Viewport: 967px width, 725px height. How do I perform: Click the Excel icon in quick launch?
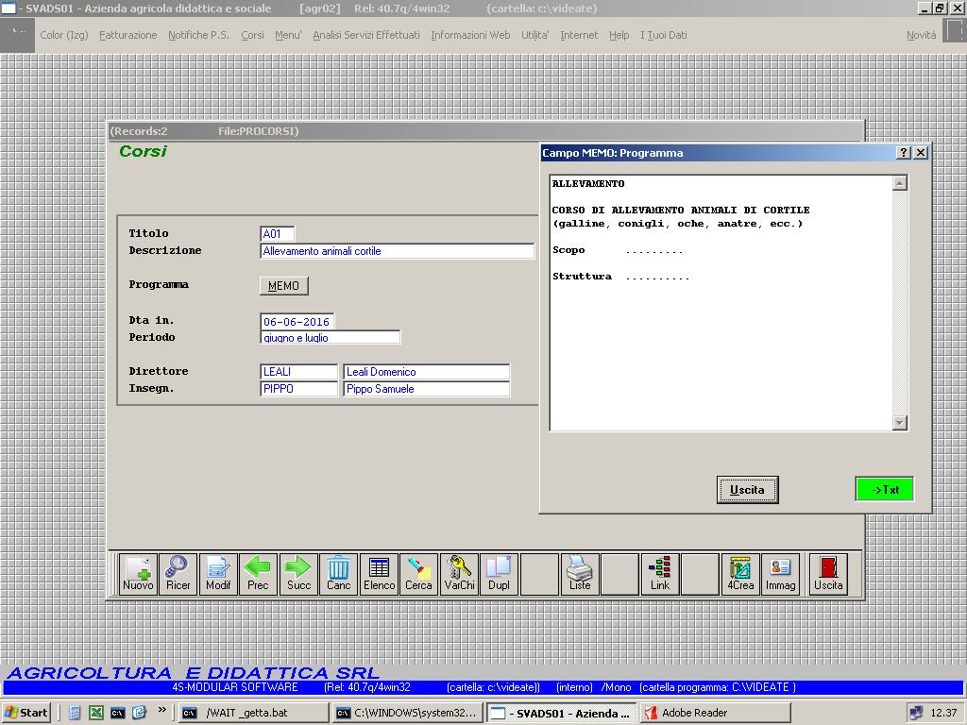point(96,713)
